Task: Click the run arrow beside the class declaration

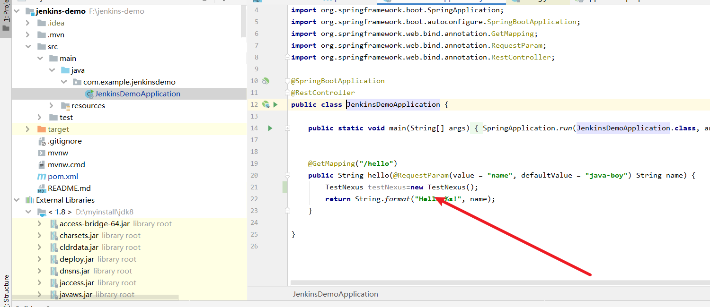Action: click(275, 104)
